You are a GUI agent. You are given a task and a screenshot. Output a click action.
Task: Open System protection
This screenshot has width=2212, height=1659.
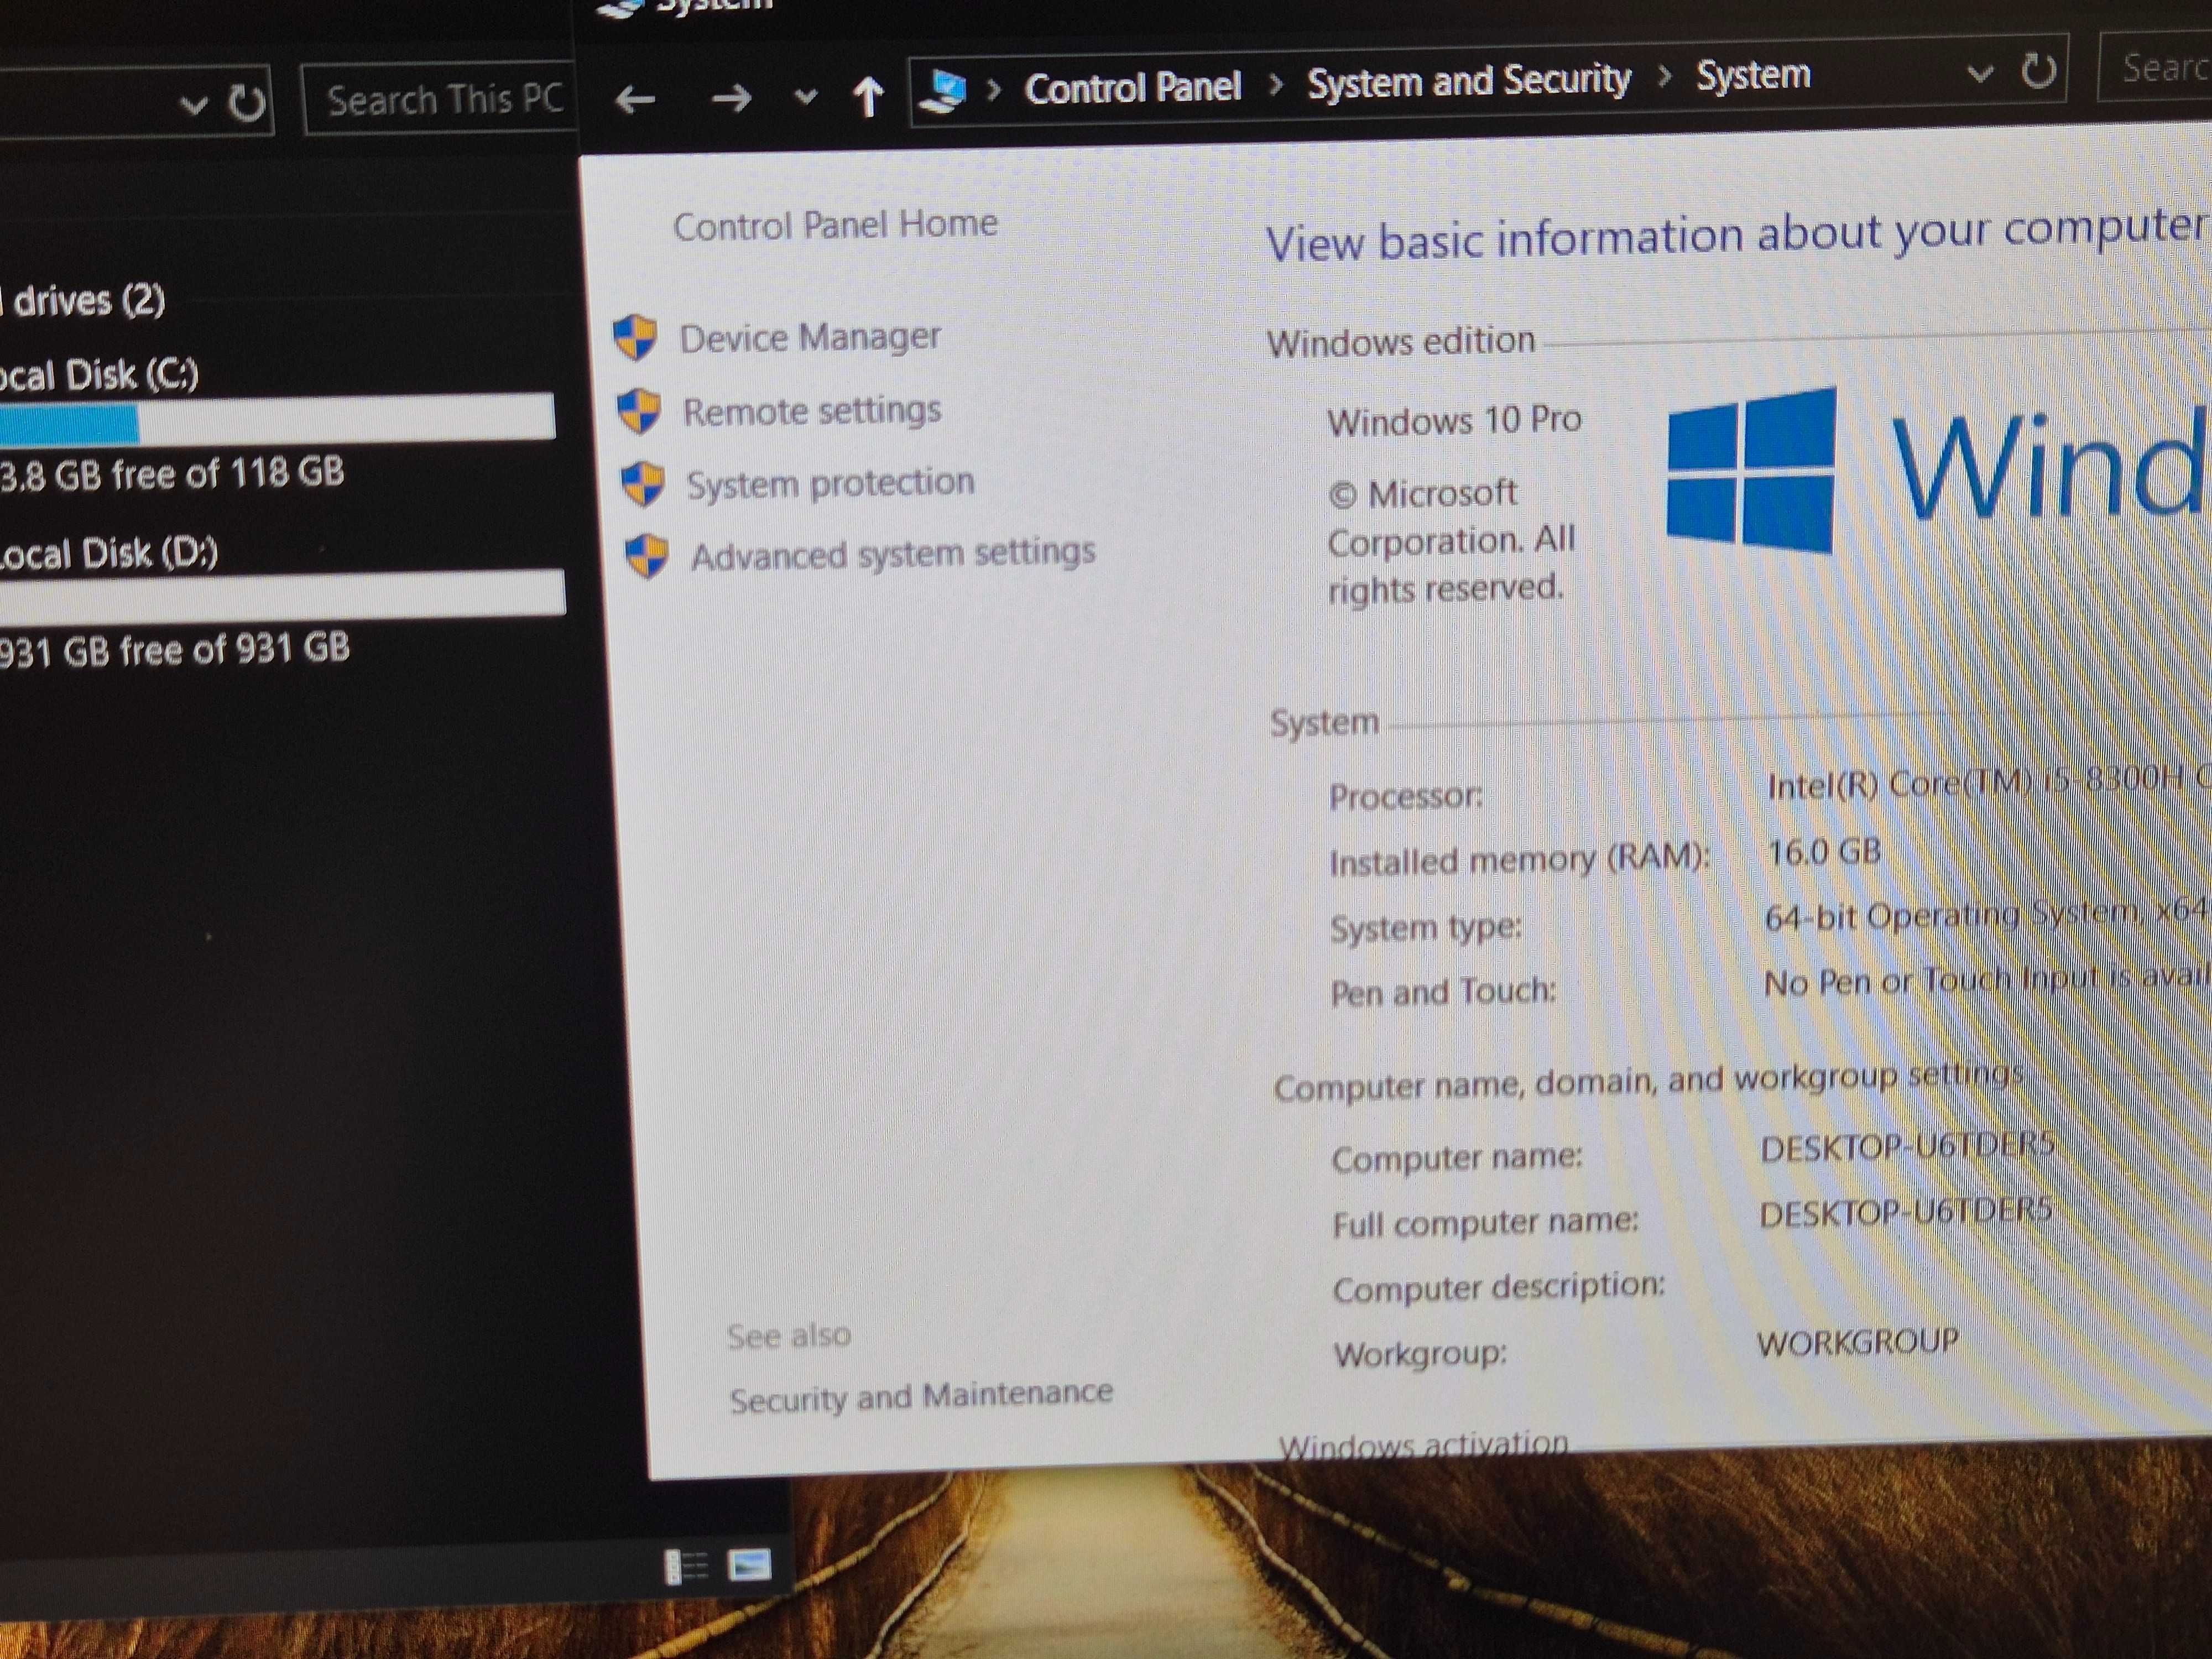(x=830, y=483)
